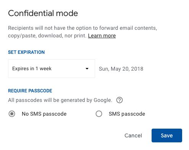189x150 pixels.
Task: Save the confidential mode settings
Action: [167, 135]
